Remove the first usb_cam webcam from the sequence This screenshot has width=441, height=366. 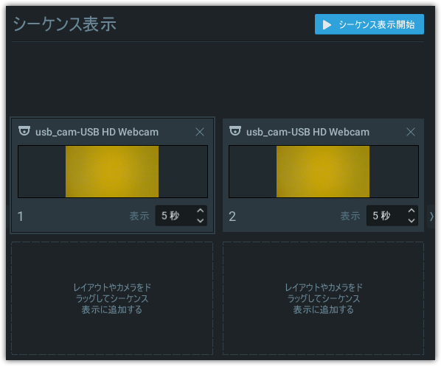tap(200, 132)
